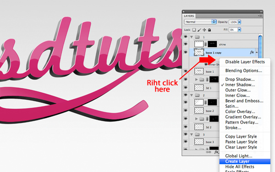
Task: Collapse Layers panel with double-arrow icon
Action: tap(261, 11)
